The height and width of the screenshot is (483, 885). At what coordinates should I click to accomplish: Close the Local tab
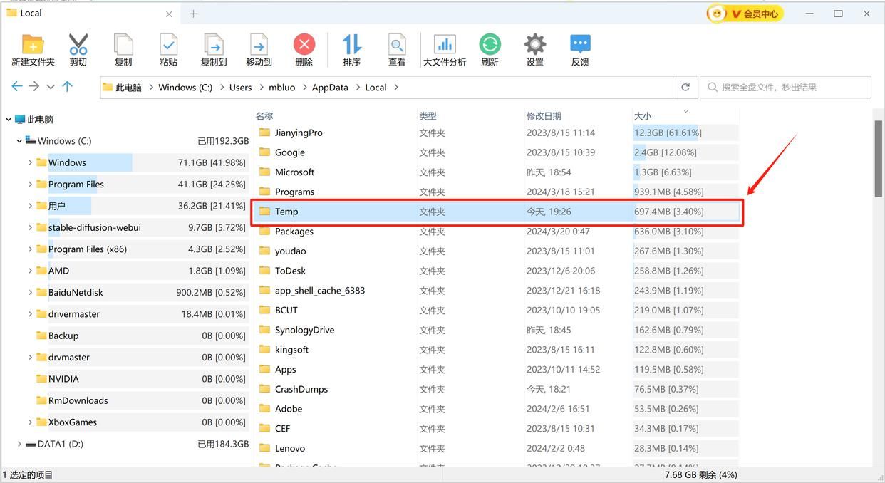pos(169,14)
